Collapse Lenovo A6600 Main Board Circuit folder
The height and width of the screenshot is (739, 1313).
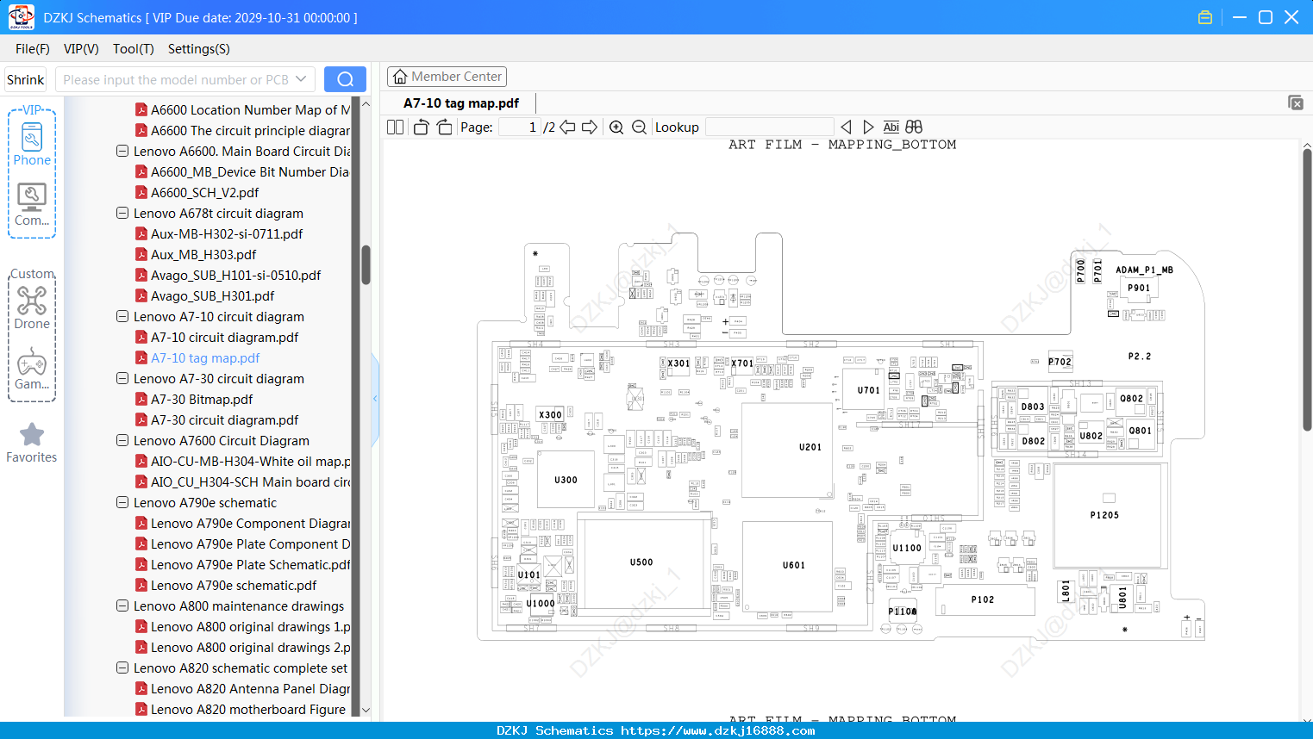pos(122,151)
